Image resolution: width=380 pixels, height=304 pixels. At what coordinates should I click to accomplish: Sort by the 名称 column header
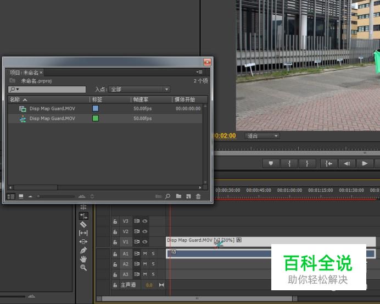15,100
